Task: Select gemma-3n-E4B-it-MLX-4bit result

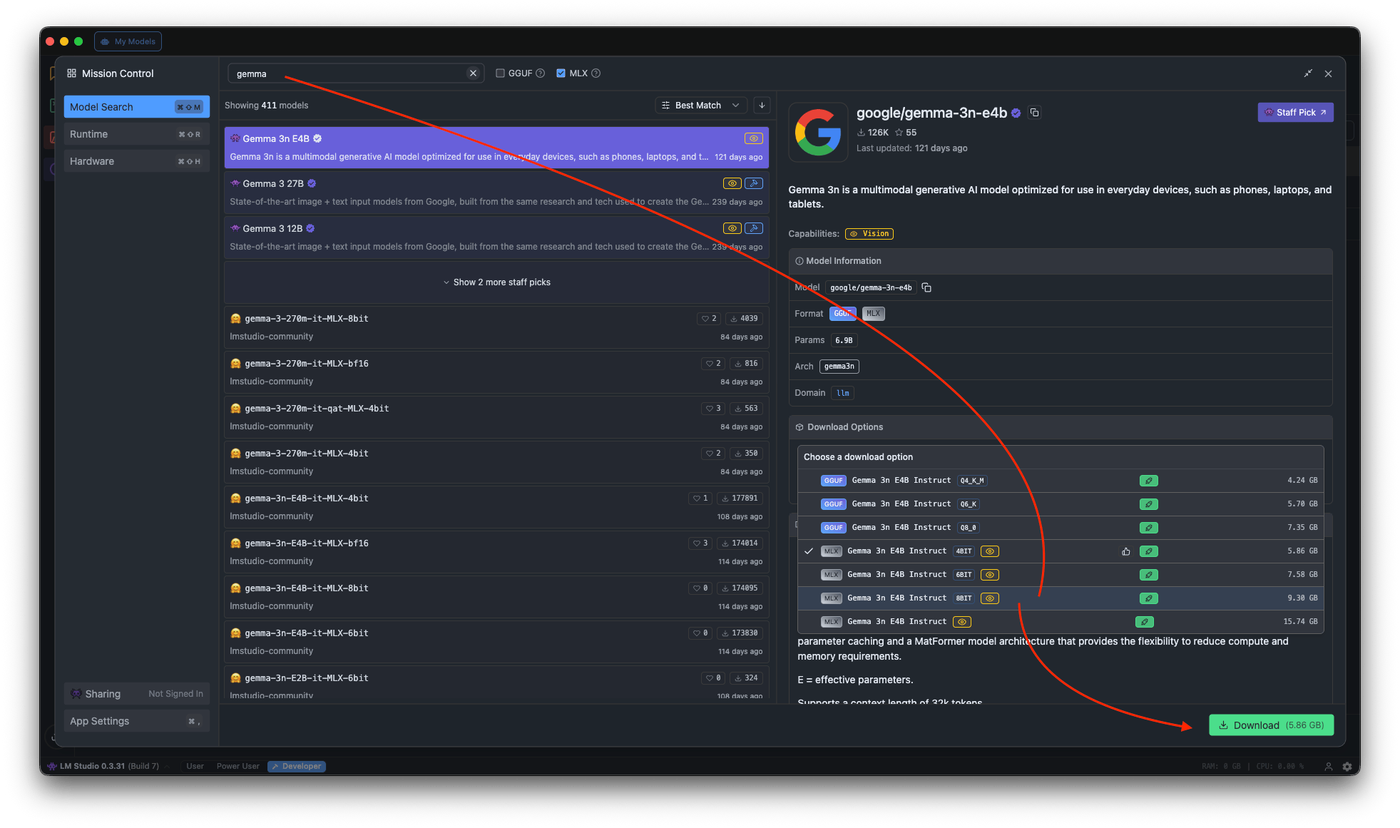Action: tap(496, 507)
